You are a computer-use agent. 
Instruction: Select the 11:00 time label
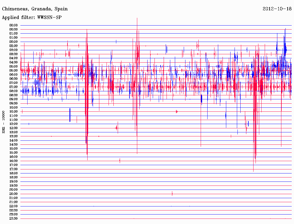point(13,116)
